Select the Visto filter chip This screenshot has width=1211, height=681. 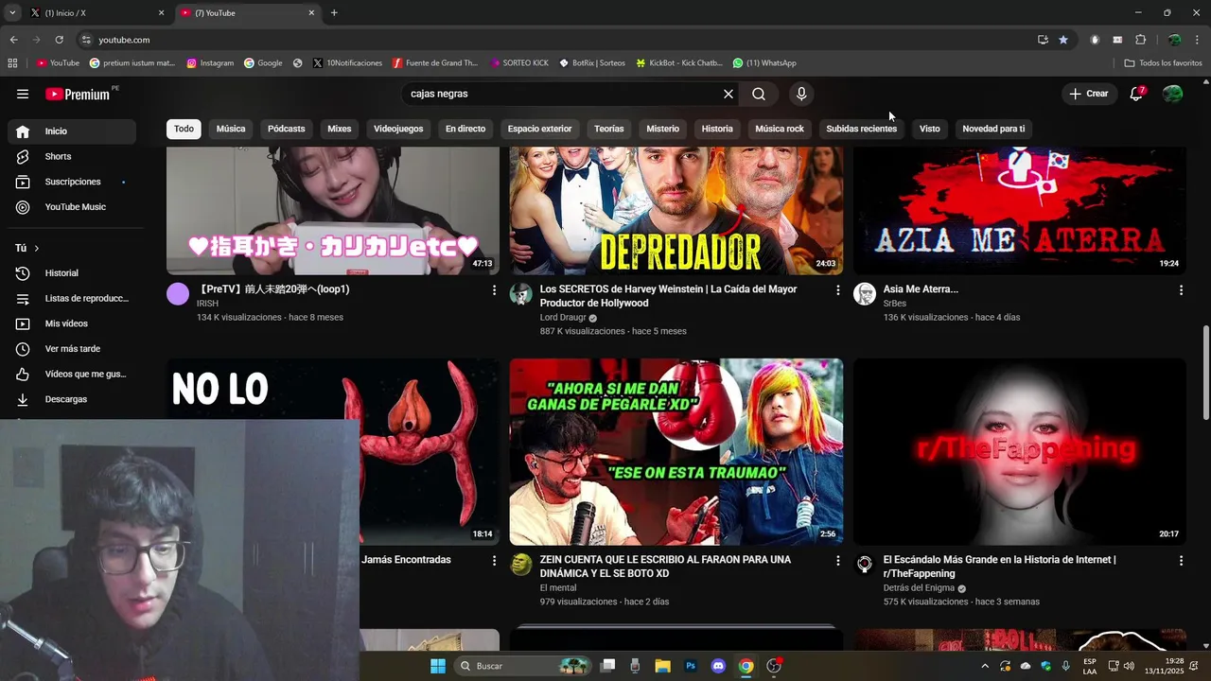tap(930, 129)
